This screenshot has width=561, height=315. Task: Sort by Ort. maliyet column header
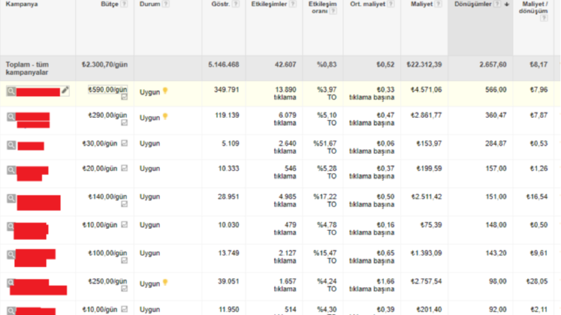coord(368,4)
